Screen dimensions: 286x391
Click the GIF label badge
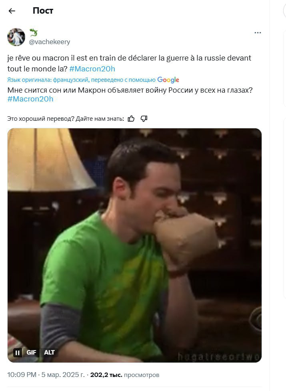31,353
